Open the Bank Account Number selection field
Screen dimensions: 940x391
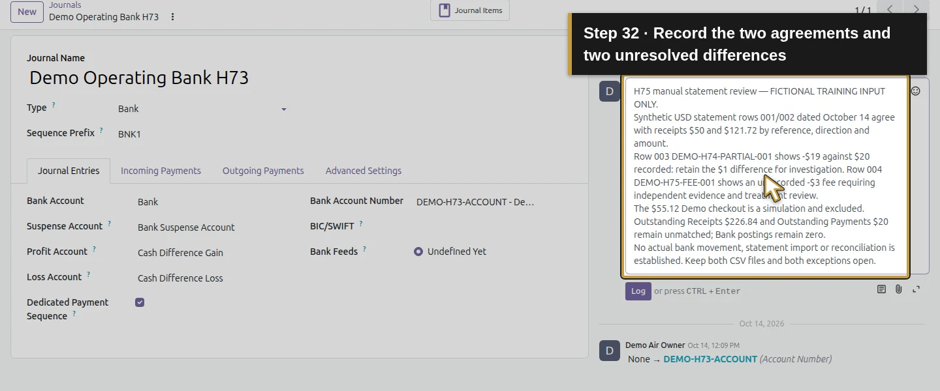click(x=493, y=202)
